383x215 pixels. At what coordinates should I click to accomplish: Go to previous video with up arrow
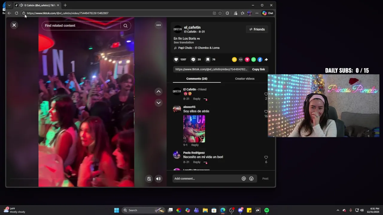pyautogui.click(x=159, y=92)
